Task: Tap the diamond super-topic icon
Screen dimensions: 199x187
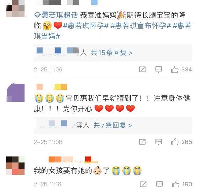Action: [37, 15]
